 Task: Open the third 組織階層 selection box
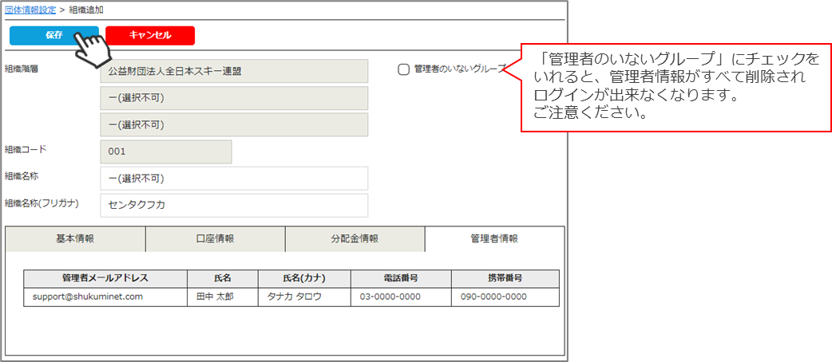pyautogui.click(x=234, y=124)
